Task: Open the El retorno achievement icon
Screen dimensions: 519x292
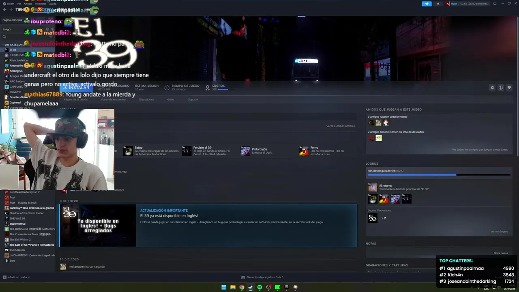Action: point(372,187)
